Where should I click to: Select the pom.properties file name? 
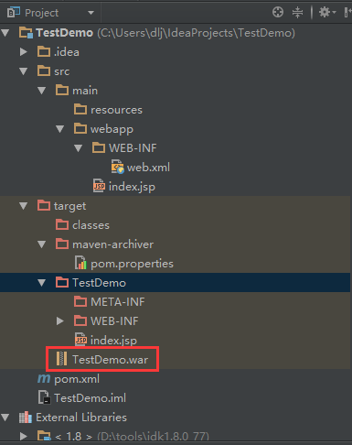pos(132,264)
